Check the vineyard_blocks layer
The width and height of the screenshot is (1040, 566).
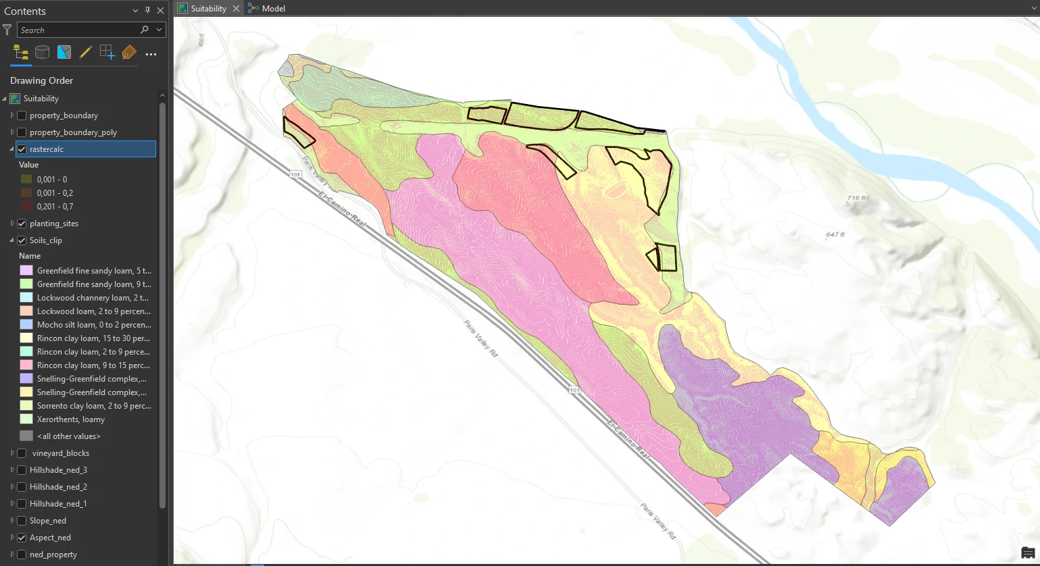pyautogui.click(x=22, y=453)
